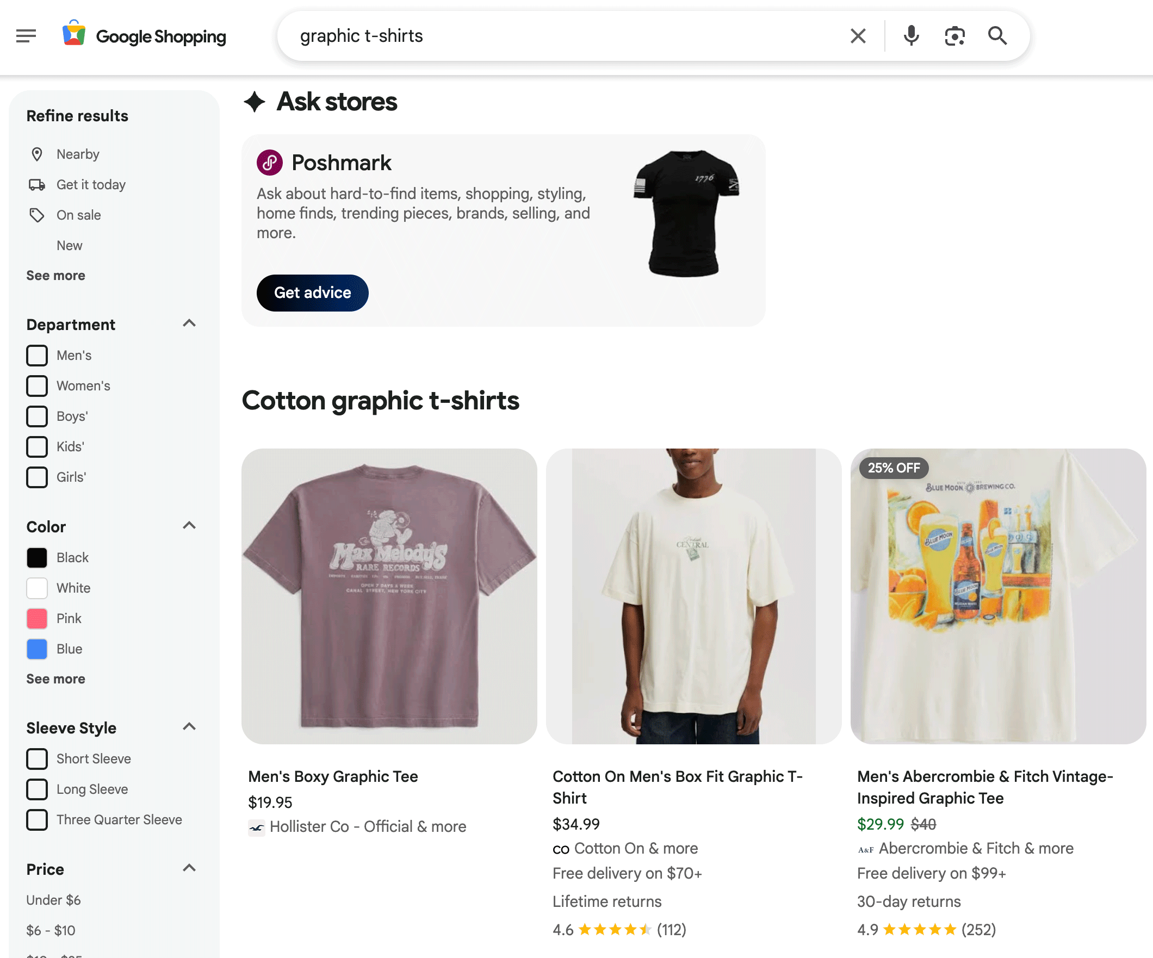The height and width of the screenshot is (958, 1153).
Task: Select the Pink color swatch filter
Action: 37,619
